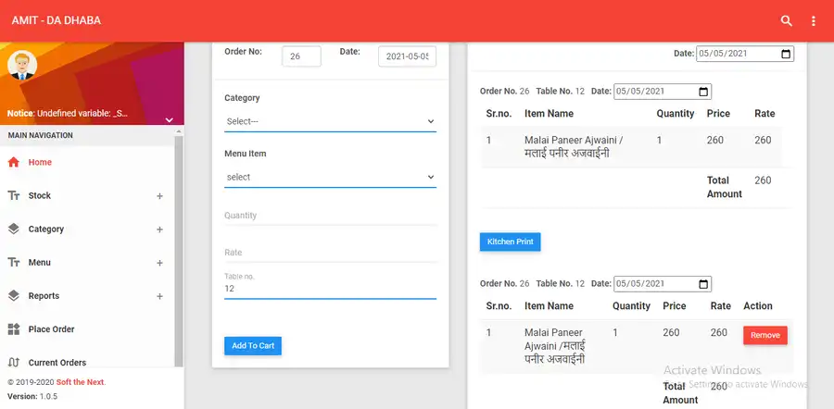Viewport: 834px width, 409px height.
Task: Click the Home house icon
Action: (13, 163)
